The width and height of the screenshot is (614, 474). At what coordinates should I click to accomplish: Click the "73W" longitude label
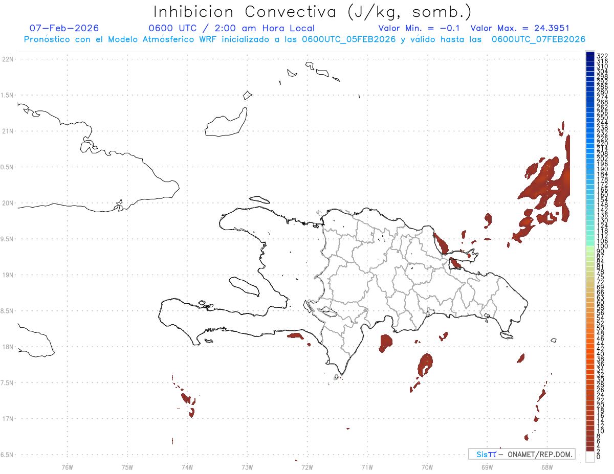(x=247, y=467)
